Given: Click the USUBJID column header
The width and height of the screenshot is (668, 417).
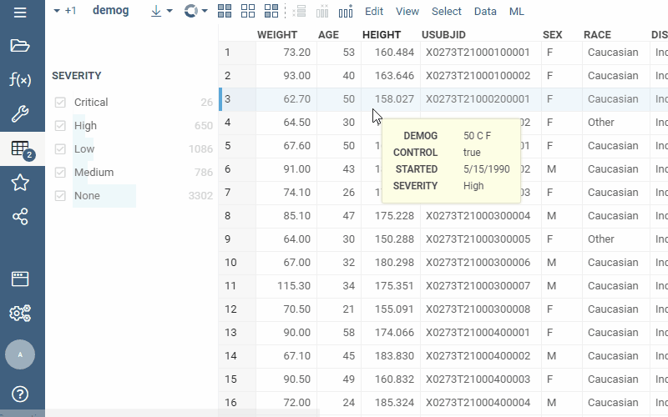Looking at the screenshot, I should (x=443, y=35).
